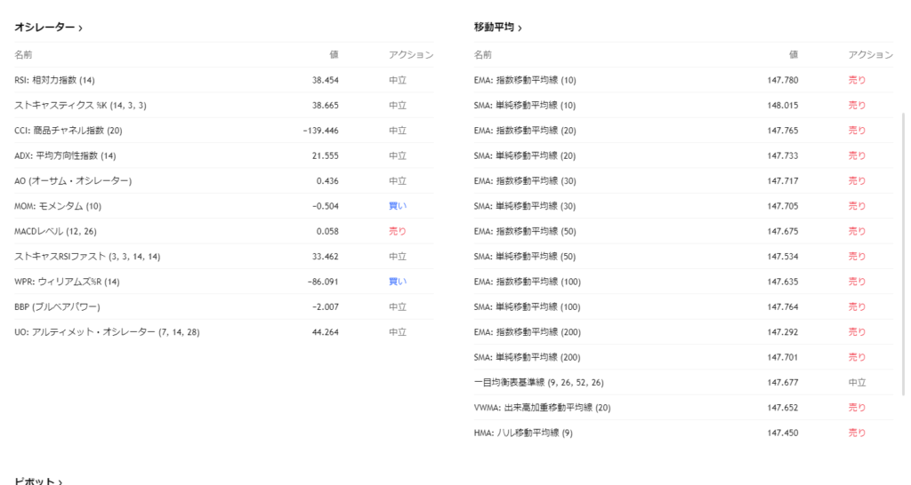Click the 買い action for WPR ウィリアムズ%R
The height and width of the screenshot is (485, 911).
pyautogui.click(x=398, y=282)
